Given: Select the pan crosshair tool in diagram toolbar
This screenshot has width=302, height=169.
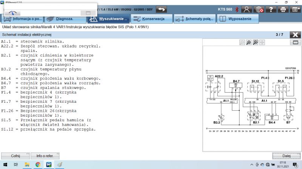Looking at the screenshot, I should click(262, 42).
